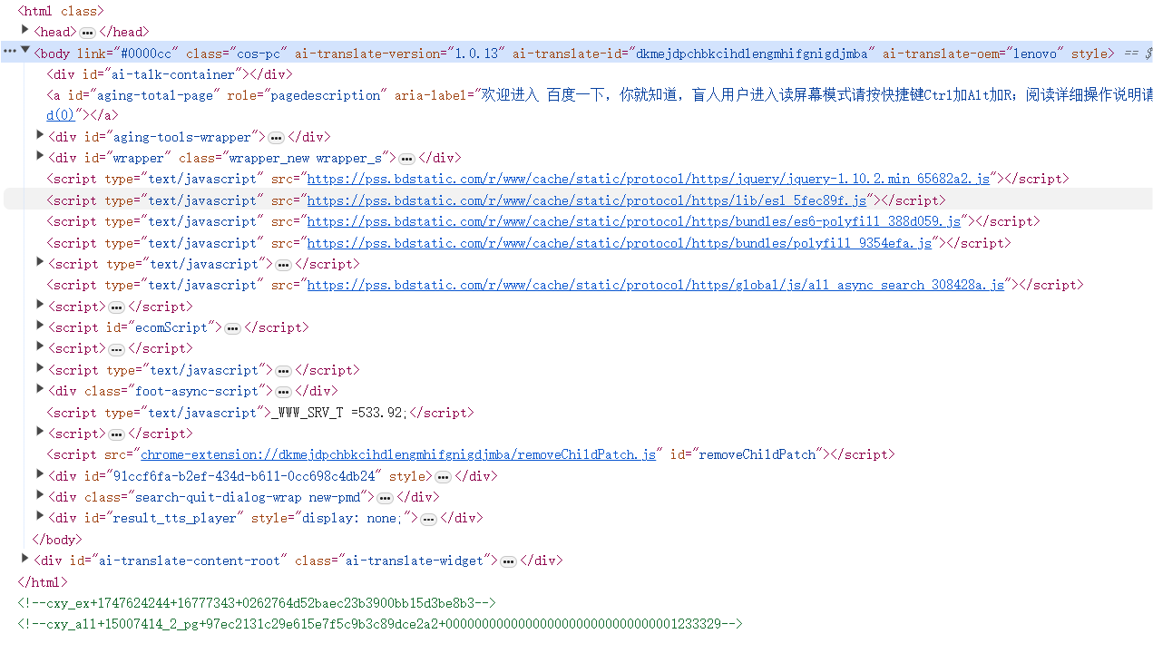
Task: Expand the ai-translate-content-root div node
Action: (x=25, y=560)
